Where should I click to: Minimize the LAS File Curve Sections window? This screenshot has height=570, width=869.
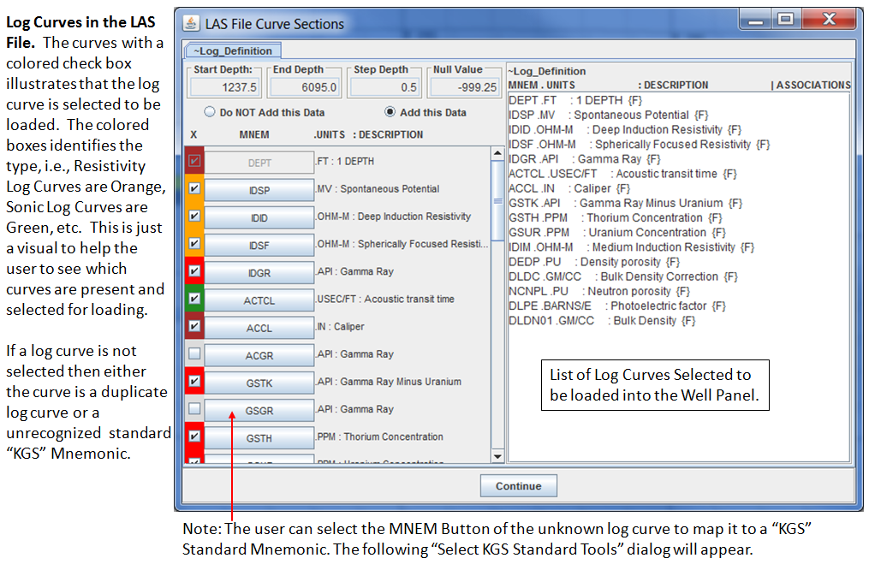pyautogui.click(x=755, y=20)
